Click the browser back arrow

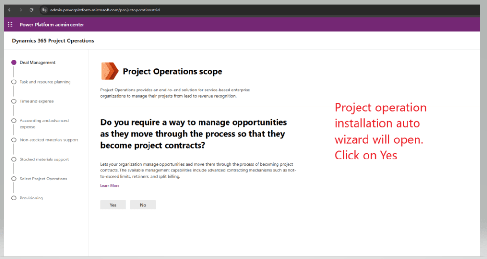click(x=10, y=10)
